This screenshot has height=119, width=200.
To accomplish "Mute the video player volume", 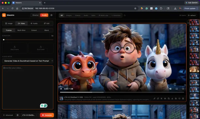I will coord(170,89).
